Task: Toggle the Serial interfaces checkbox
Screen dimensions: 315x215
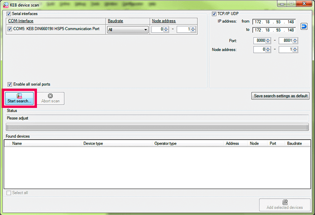Action: pyautogui.click(x=9, y=14)
